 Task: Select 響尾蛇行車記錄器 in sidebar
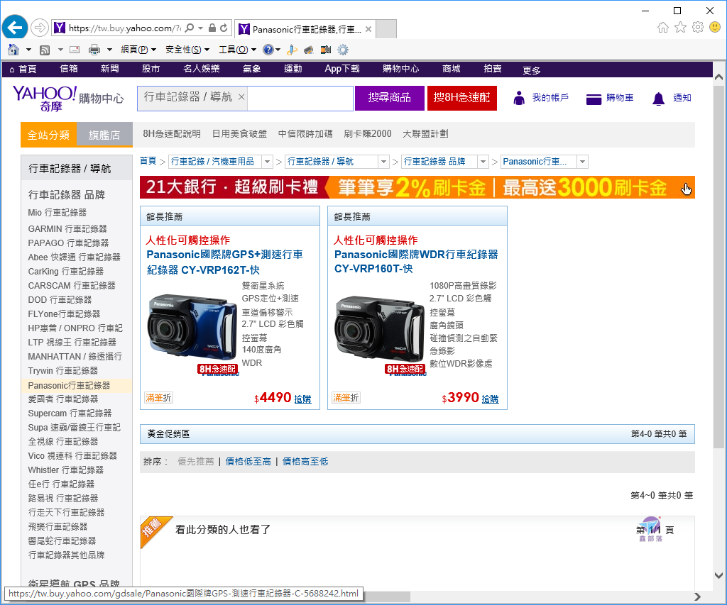pyautogui.click(x=62, y=541)
